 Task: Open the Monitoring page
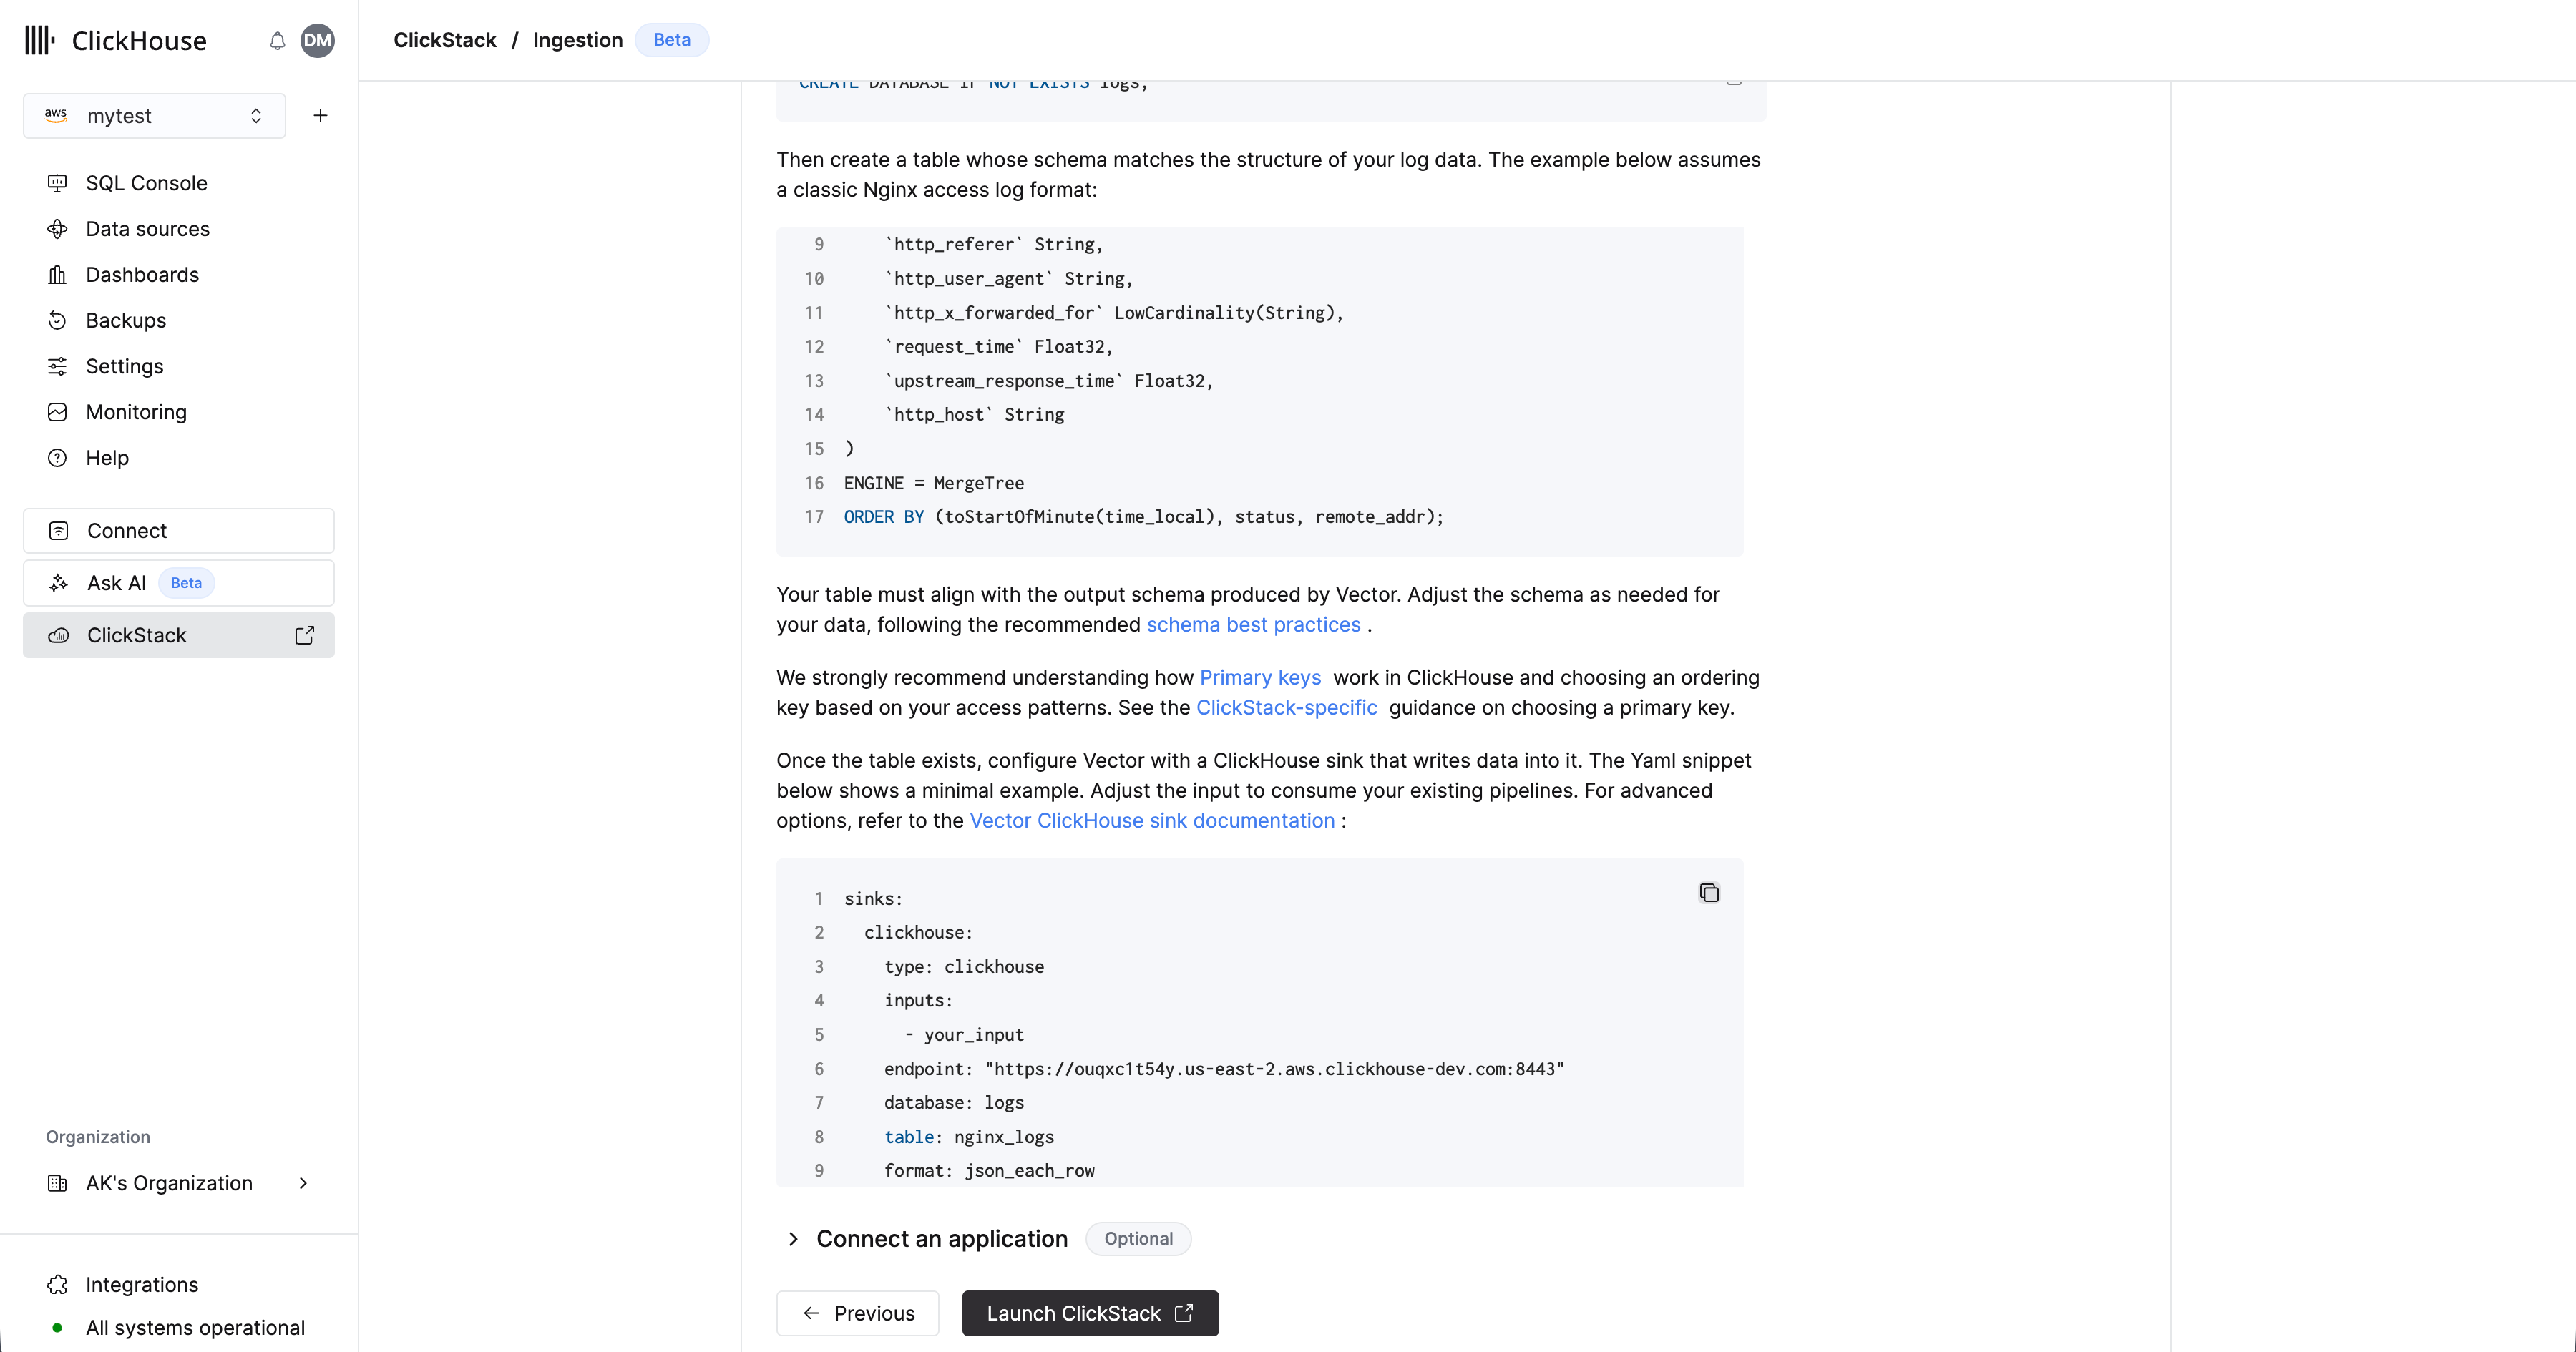pos(136,412)
